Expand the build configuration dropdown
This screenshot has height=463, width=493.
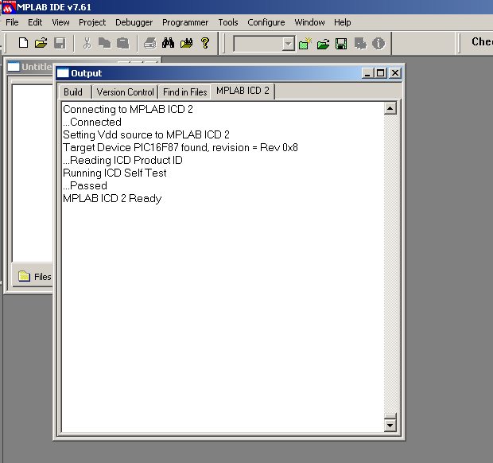pyautogui.click(x=288, y=44)
